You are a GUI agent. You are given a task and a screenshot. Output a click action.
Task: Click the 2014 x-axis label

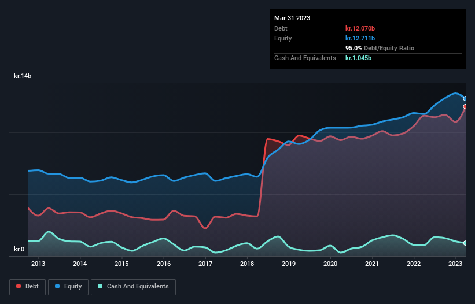[80, 264]
